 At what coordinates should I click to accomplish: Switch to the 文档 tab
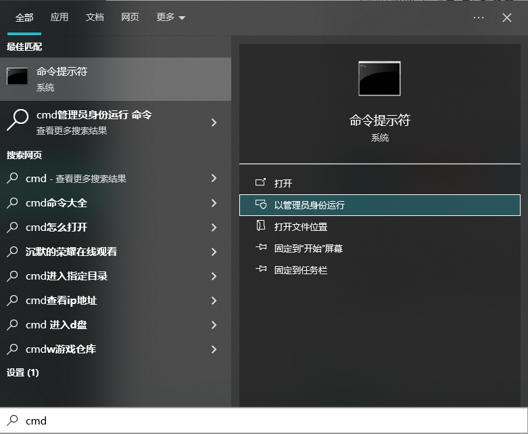point(95,17)
